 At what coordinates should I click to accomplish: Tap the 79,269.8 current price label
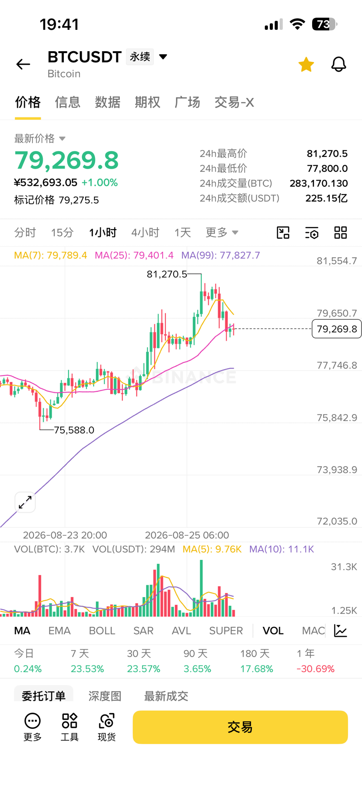(337, 329)
